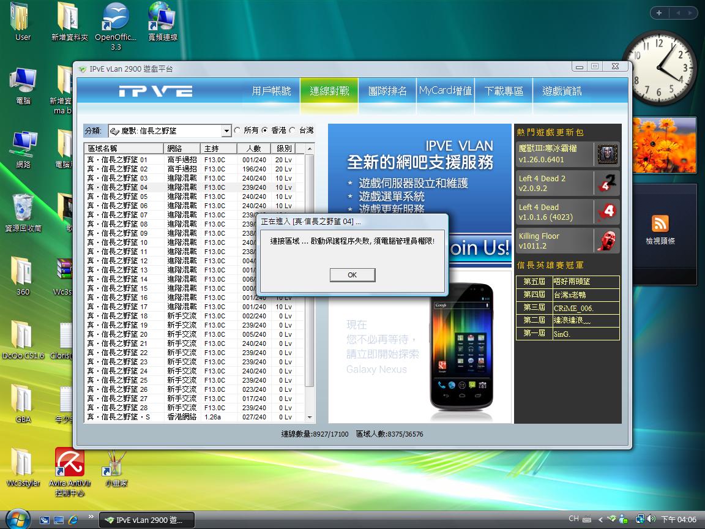
Task: Click the RSS feed headlines gadget icon
Action: point(660,223)
